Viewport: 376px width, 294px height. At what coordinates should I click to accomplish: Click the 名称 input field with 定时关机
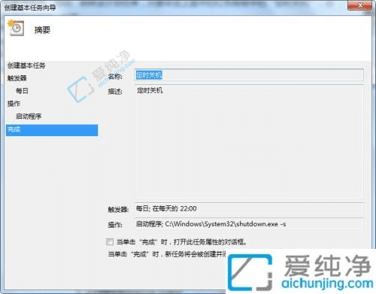pyautogui.click(x=249, y=75)
